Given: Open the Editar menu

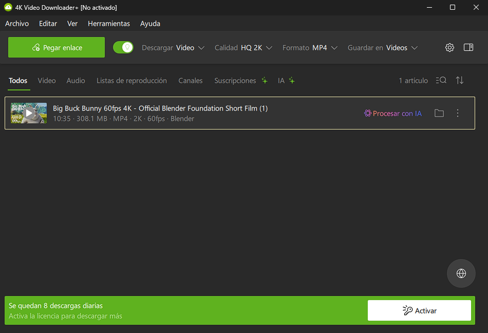Looking at the screenshot, I should click(x=48, y=24).
